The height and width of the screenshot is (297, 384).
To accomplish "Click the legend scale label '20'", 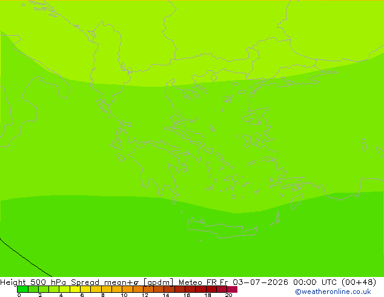I will [229, 295].
